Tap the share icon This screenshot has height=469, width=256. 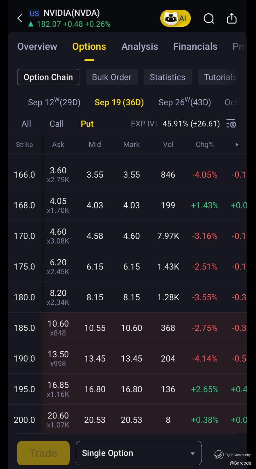pyautogui.click(x=231, y=19)
